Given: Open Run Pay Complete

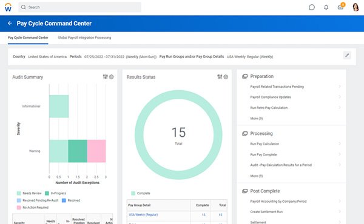Looking at the screenshot, I should pyautogui.click(x=263, y=154).
